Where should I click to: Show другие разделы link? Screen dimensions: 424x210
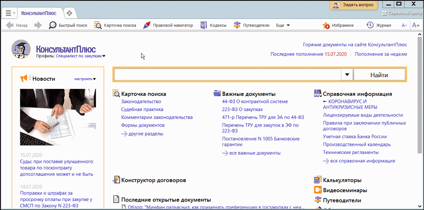[142, 134]
